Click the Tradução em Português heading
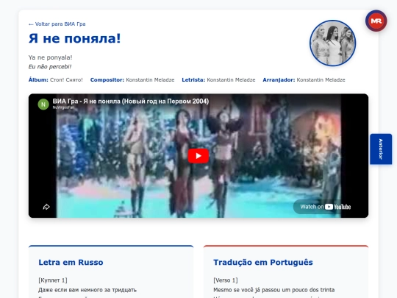Screen dimensions: 397x298 [x=263, y=262]
